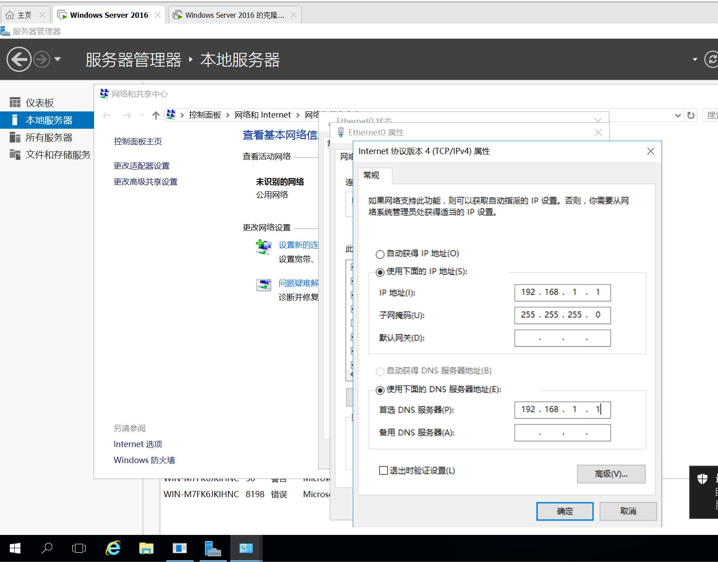Open File Explorer from taskbar
Screen dimensions: 718x562
(x=146, y=548)
